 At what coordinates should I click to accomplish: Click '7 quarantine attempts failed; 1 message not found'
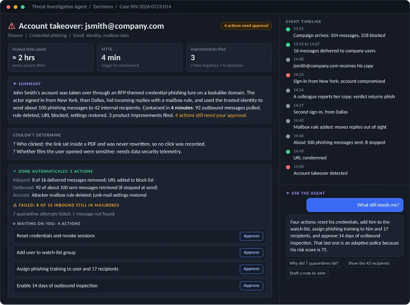coord(63,214)
